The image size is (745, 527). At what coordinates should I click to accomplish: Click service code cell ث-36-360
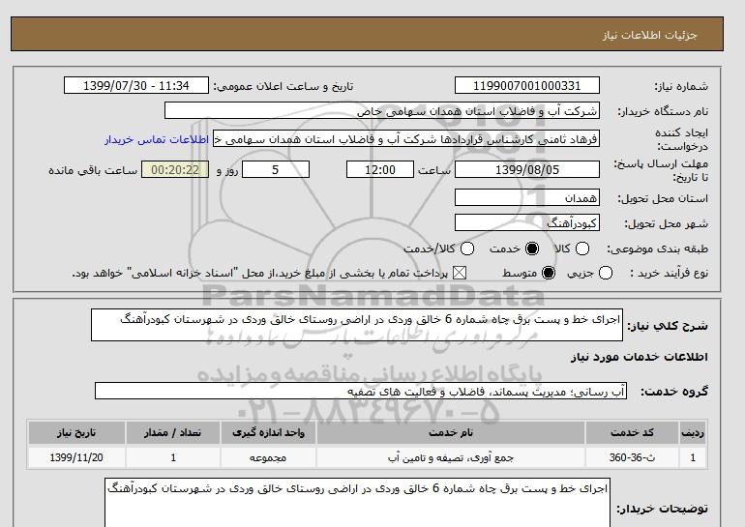[x=632, y=457]
